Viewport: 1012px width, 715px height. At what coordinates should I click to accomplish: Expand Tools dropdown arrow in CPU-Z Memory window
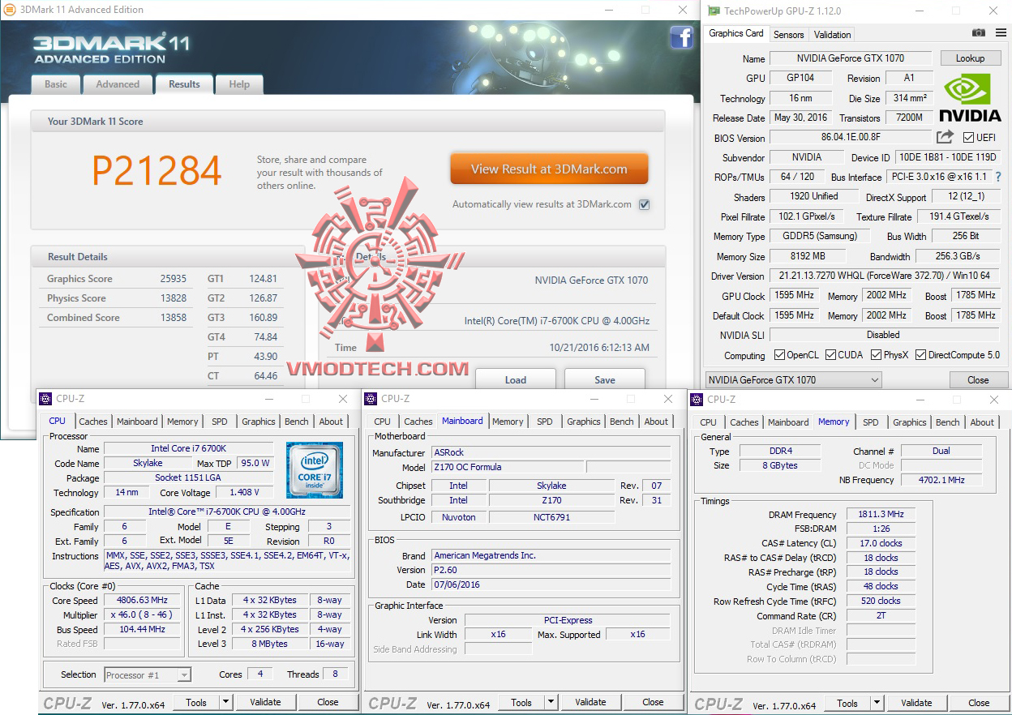click(877, 703)
